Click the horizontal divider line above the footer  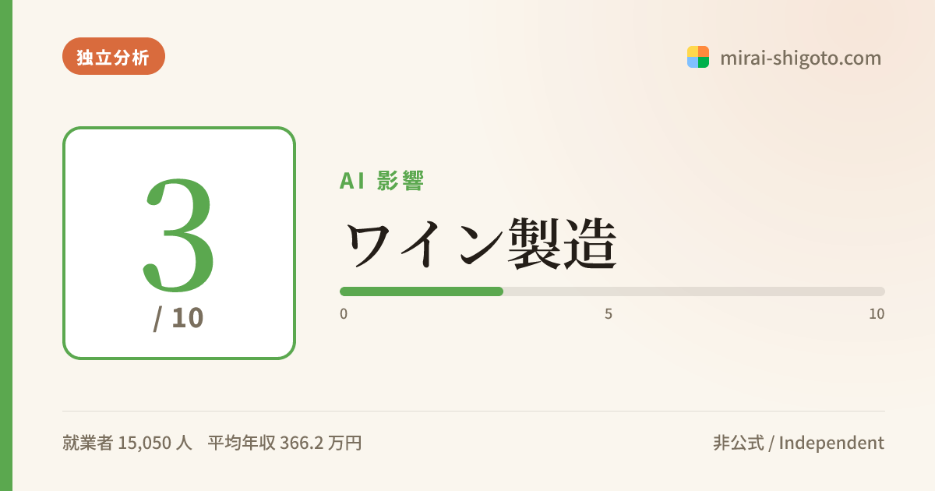(474, 411)
